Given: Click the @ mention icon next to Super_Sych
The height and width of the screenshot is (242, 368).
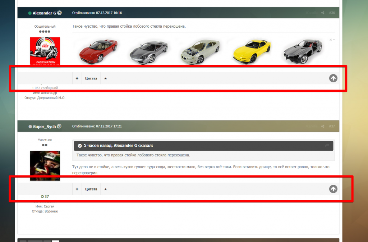Looking at the screenshot, I should click(60, 126).
